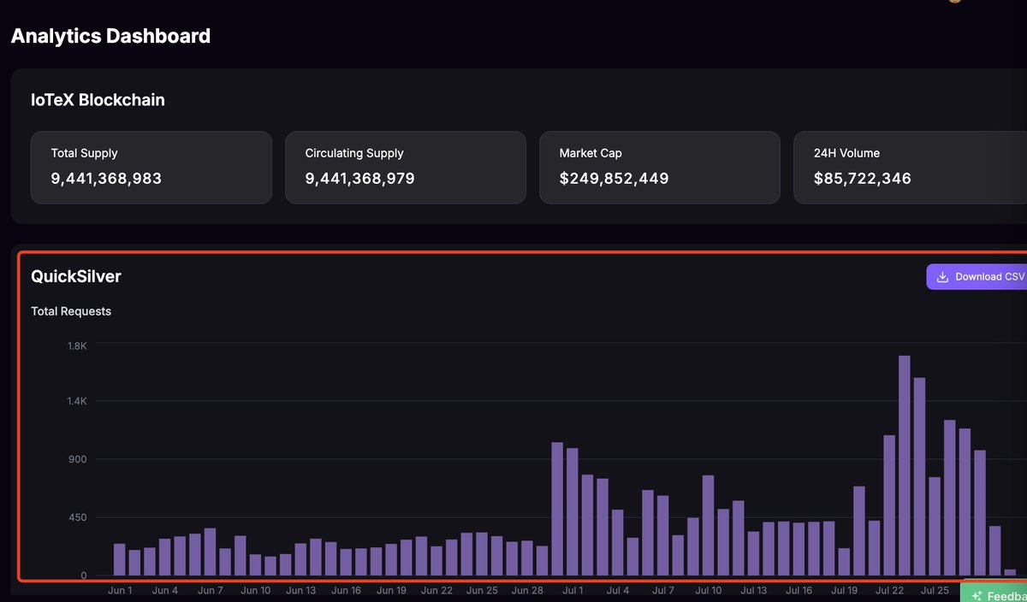The image size is (1027, 602).
Task: Select the Total Supply card
Action: coord(151,168)
